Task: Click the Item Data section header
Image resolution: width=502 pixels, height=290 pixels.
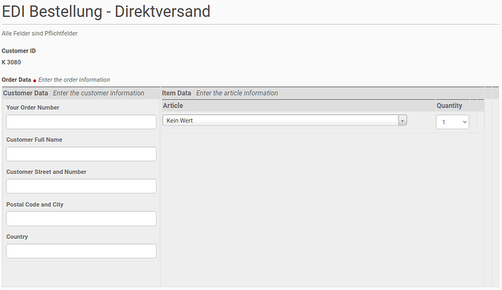Action: [x=176, y=93]
